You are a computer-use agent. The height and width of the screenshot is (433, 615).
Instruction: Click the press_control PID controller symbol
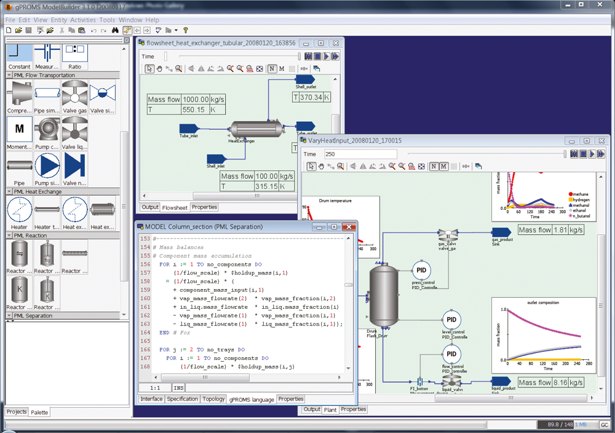421,270
